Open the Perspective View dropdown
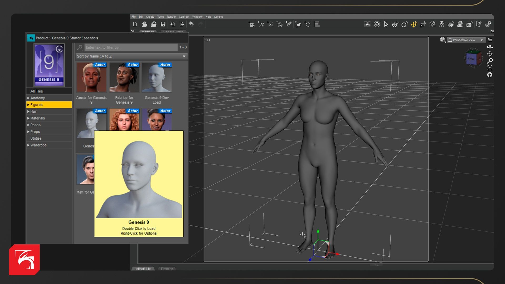This screenshot has width=505, height=284. coord(466,40)
